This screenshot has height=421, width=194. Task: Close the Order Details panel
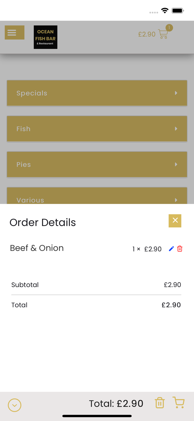tap(175, 221)
